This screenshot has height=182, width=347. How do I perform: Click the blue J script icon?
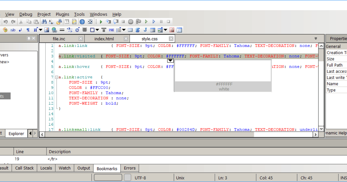[x=145, y=30]
